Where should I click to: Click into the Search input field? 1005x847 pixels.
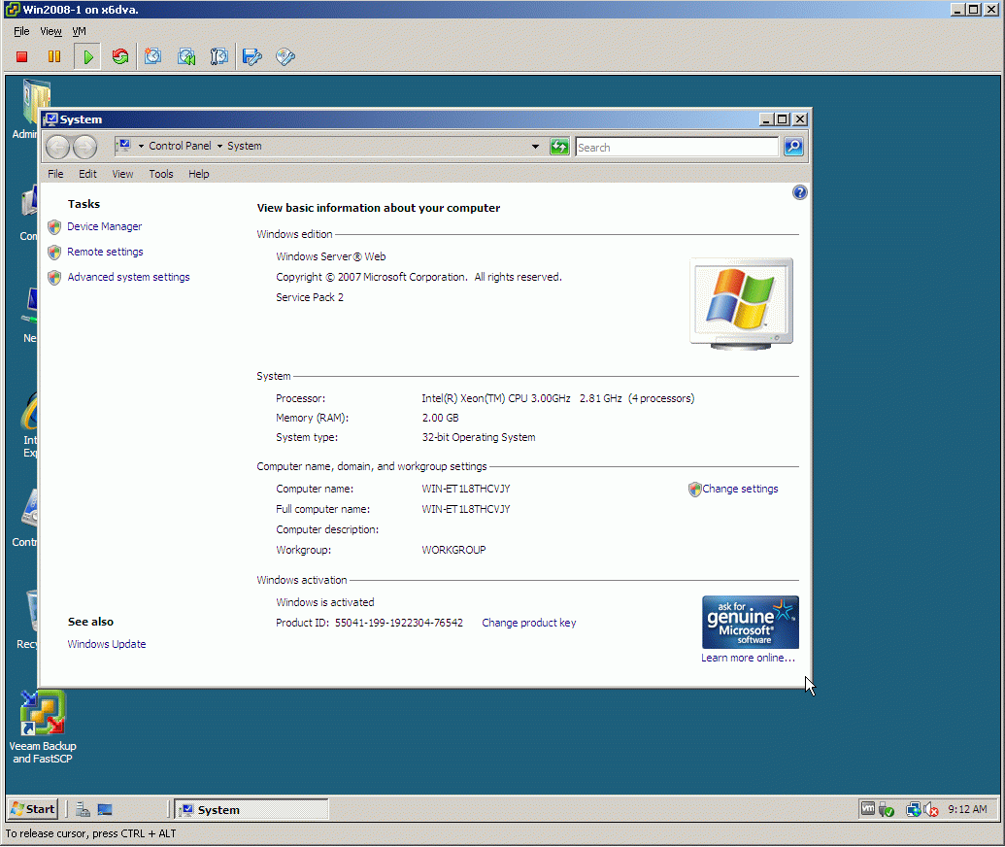(x=676, y=148)
